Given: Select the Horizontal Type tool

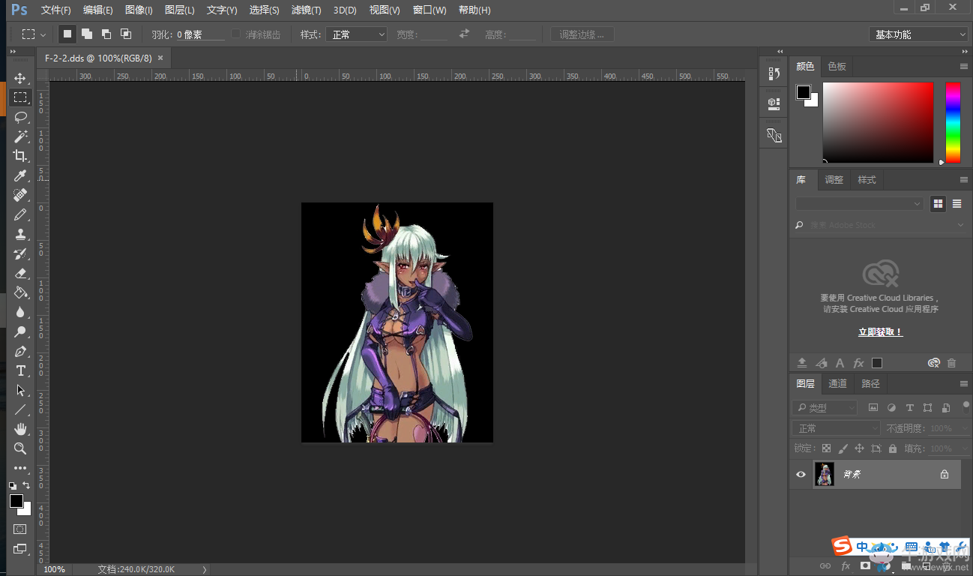Looking at the screenshot, I should tap(20, 370).
